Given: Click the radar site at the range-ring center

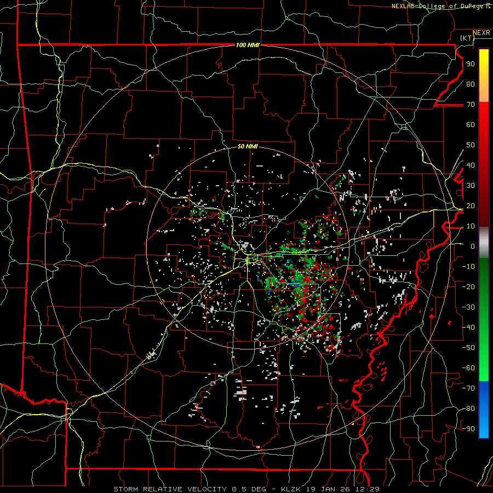Looking at the screenshot, I should coord(248,248).
